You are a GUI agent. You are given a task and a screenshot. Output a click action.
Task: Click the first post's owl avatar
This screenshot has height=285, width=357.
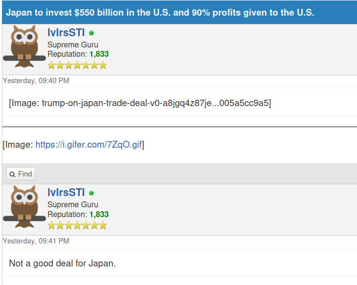coord(24,46)
